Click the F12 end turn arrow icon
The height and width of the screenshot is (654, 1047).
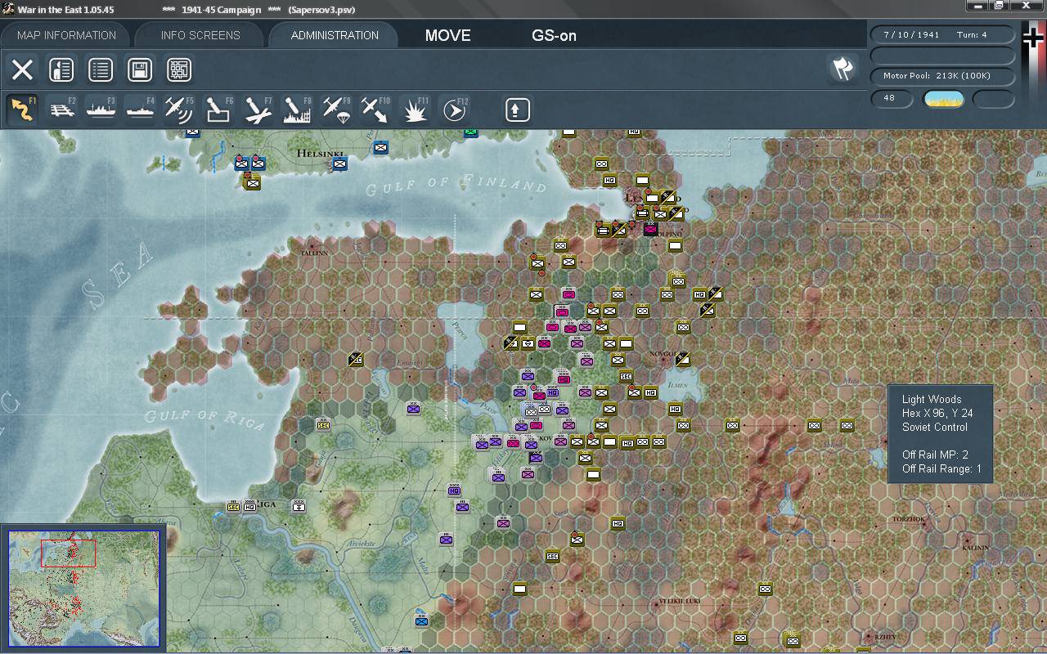pos(455,110)
